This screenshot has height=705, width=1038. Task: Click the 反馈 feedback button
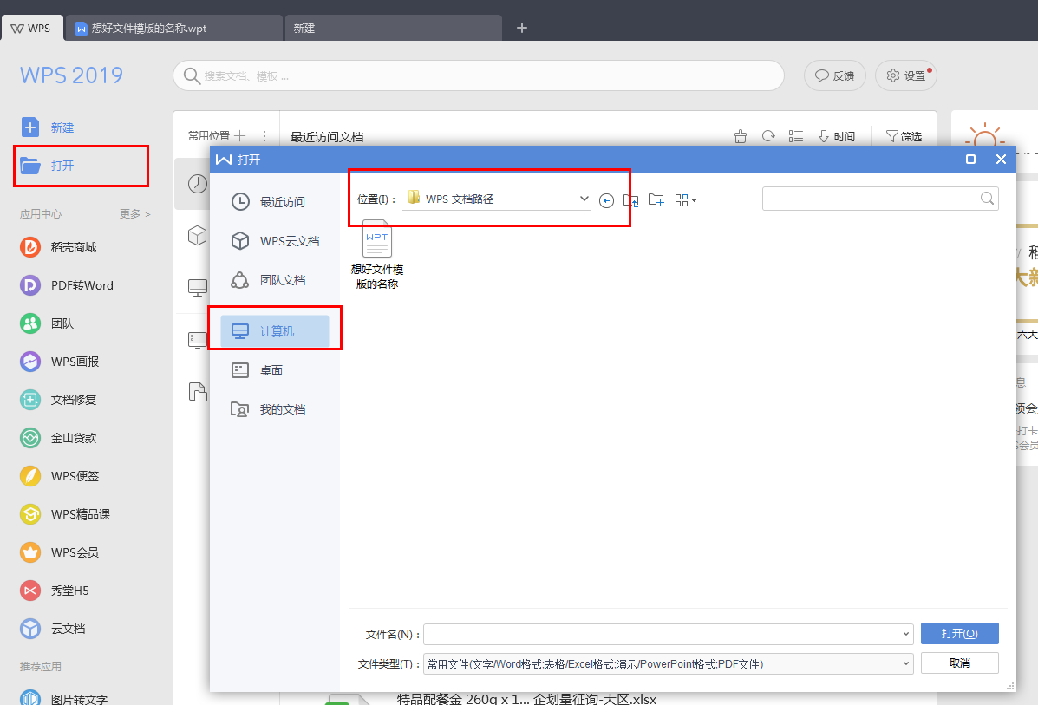click(x=835, y=75)
